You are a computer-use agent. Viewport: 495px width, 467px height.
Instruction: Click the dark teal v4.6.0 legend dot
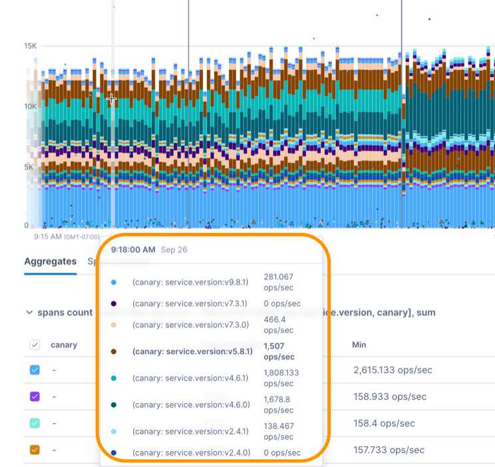click(x=114, y=404)
